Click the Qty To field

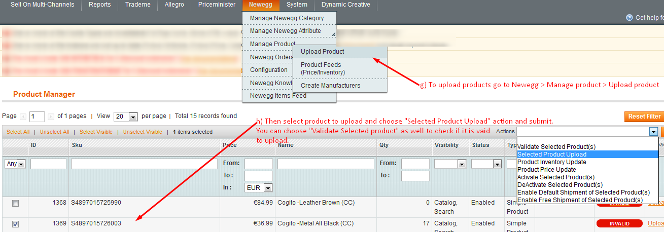pos(414,176)
